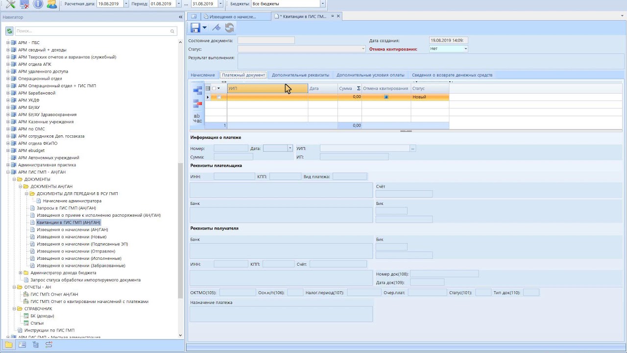Viewport: 627px width, 353px height.
Task: Click the ellipsis button next to УИП field
Action: tap(413, 148)
